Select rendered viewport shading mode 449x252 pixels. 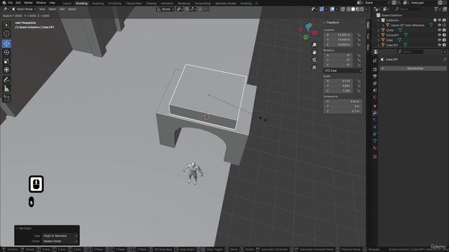tap(362, 9)
